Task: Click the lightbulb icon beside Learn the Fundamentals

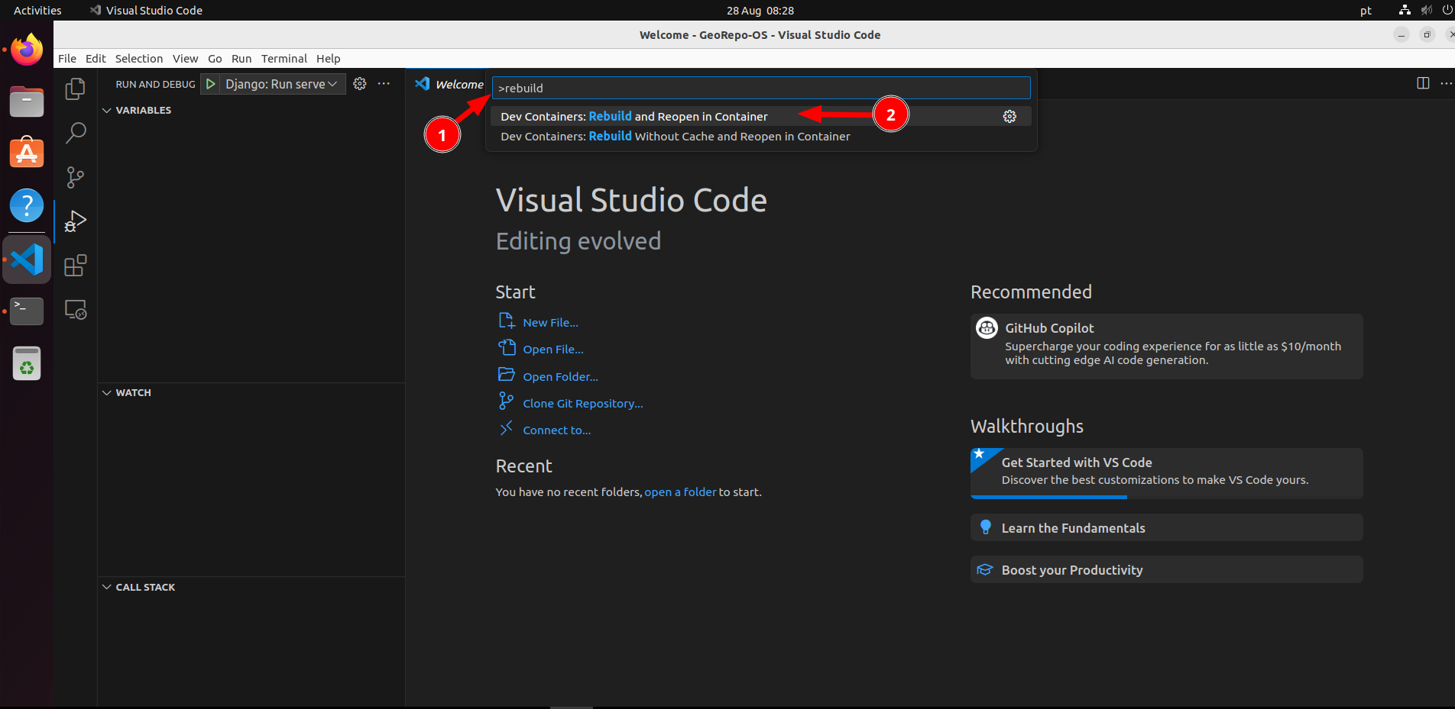Action: click(985, 527)
